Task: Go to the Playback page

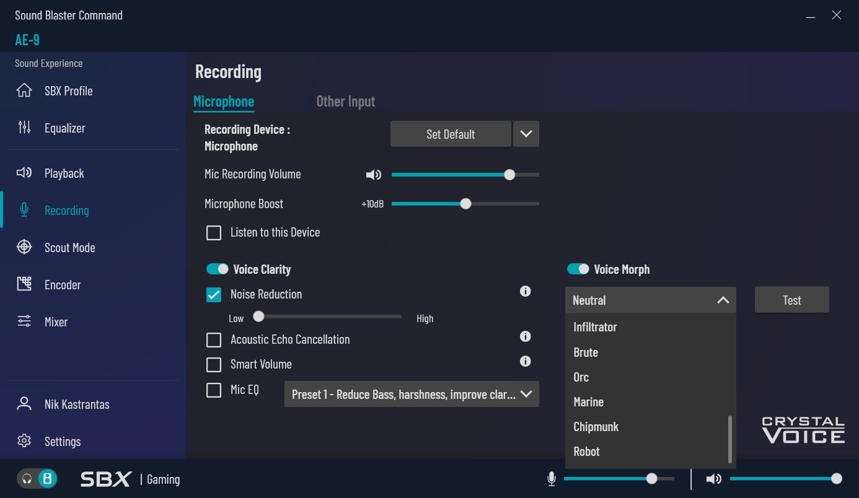Action: click(x=64, y=173)
